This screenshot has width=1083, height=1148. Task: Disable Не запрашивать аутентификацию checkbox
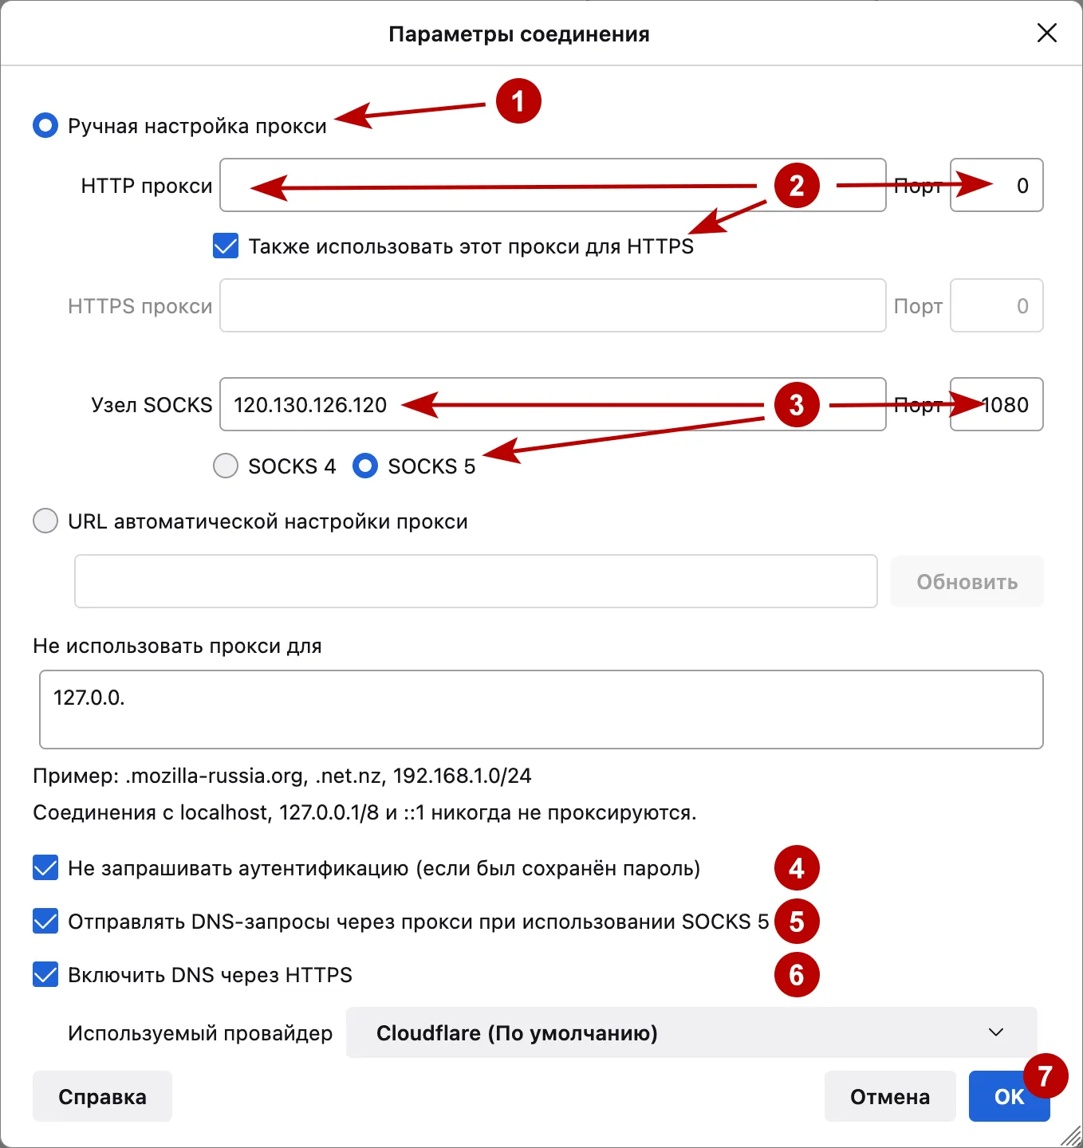click(45, 867)
